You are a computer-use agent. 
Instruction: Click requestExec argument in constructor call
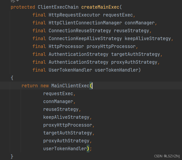58,94
